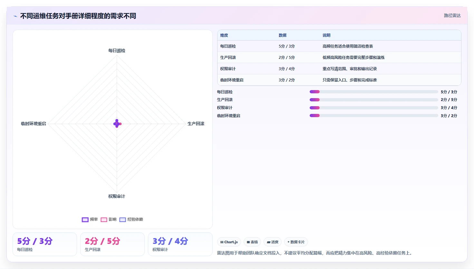Click the 说明 table column header

click(x=326, y=35)
